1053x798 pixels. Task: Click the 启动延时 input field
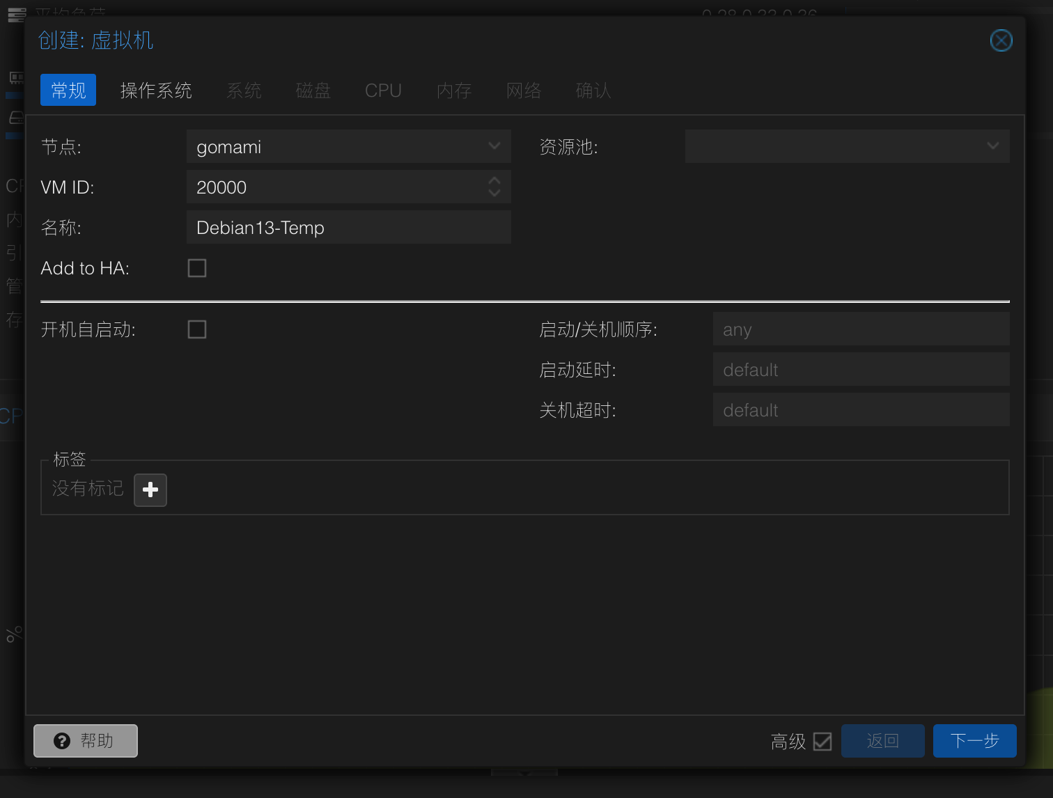[861, 370]
